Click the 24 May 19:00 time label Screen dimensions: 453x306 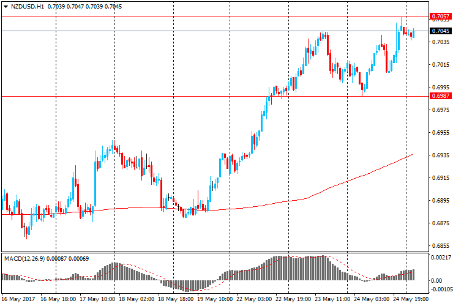[x=411, y=299]
